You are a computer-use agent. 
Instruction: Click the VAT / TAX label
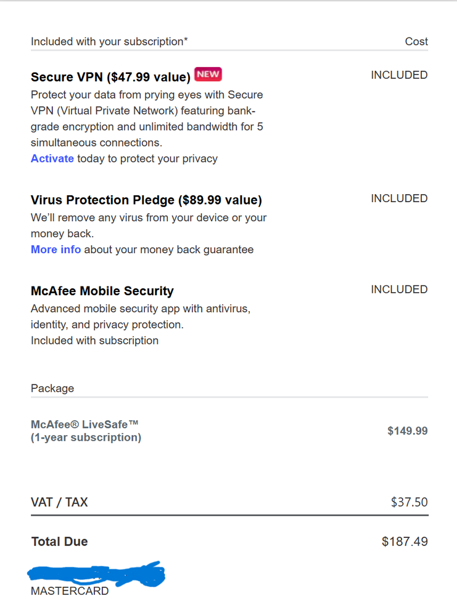[59, 502]
